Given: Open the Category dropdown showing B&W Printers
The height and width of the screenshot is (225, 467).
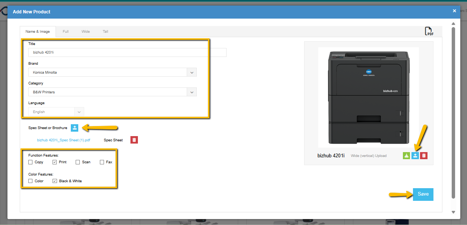Looking at the screenshot, I should 113,92.
